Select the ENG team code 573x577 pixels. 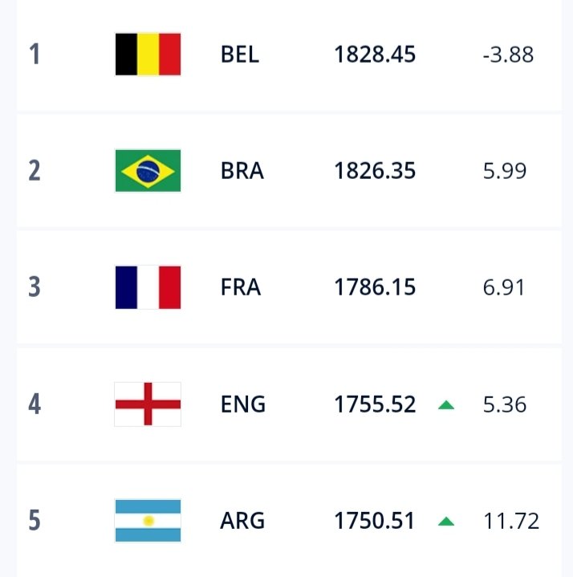pyautogui.click(x=242, y=404)
